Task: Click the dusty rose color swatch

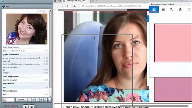Action: click(x=173, y=89)
